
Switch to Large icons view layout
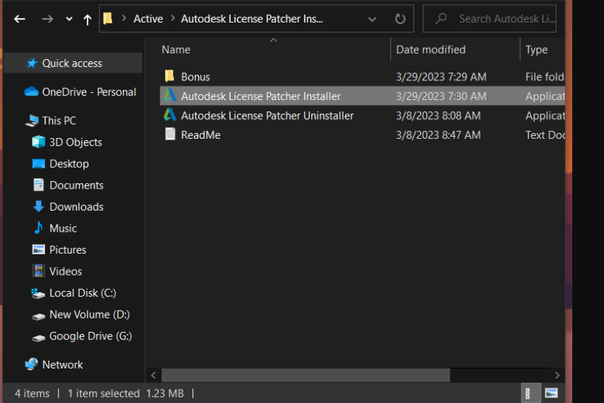[552, 393]
